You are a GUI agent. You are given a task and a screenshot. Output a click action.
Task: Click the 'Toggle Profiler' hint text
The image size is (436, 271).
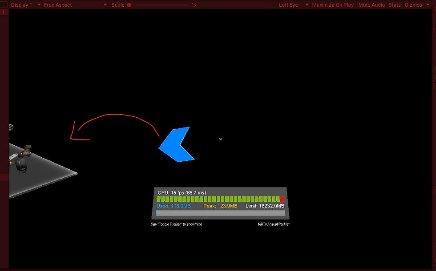click(176, 224)
